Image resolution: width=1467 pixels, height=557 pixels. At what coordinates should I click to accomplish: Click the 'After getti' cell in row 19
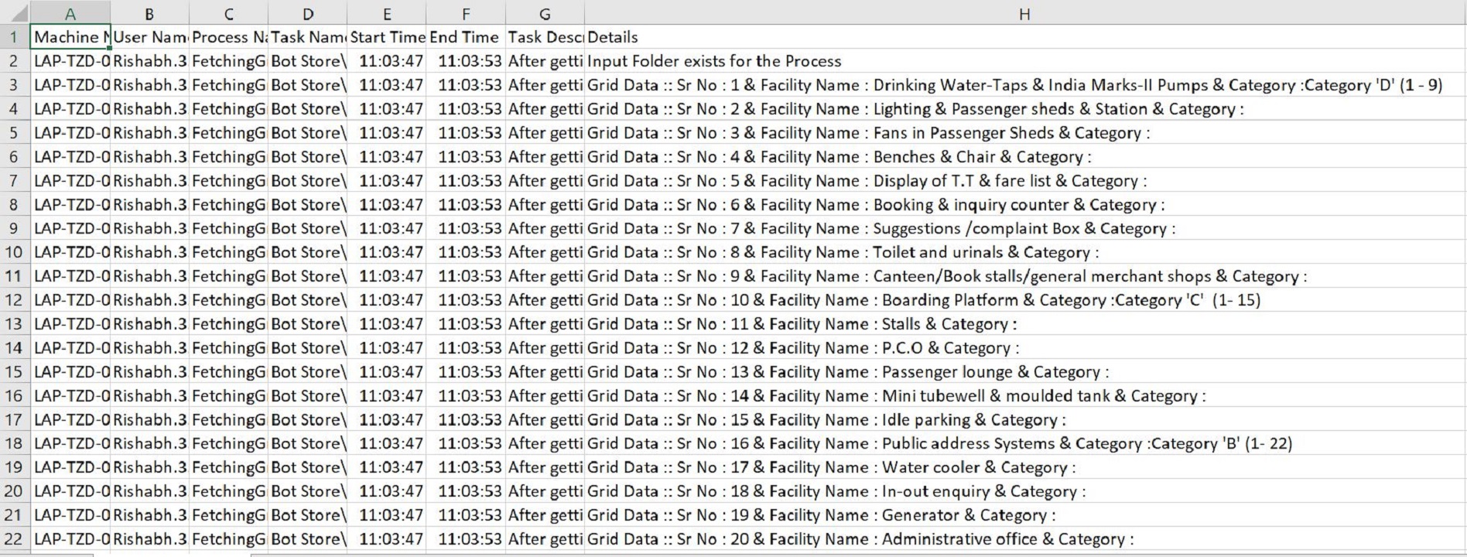tap(545, 467)
